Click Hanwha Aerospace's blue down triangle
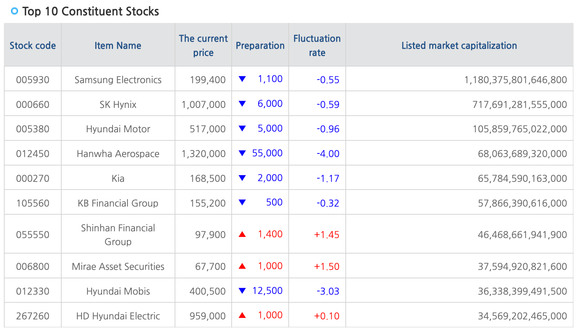The height and width of the screenshot is (331, 576). pos(242,153)
